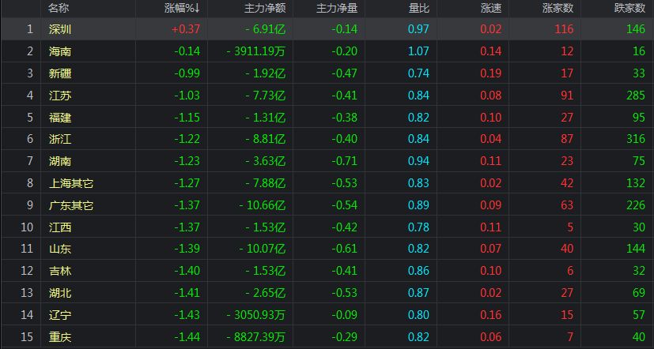Select 广东其它 in the list
Image resolution: width=654 pixels, height=349 pixels.
71,205
